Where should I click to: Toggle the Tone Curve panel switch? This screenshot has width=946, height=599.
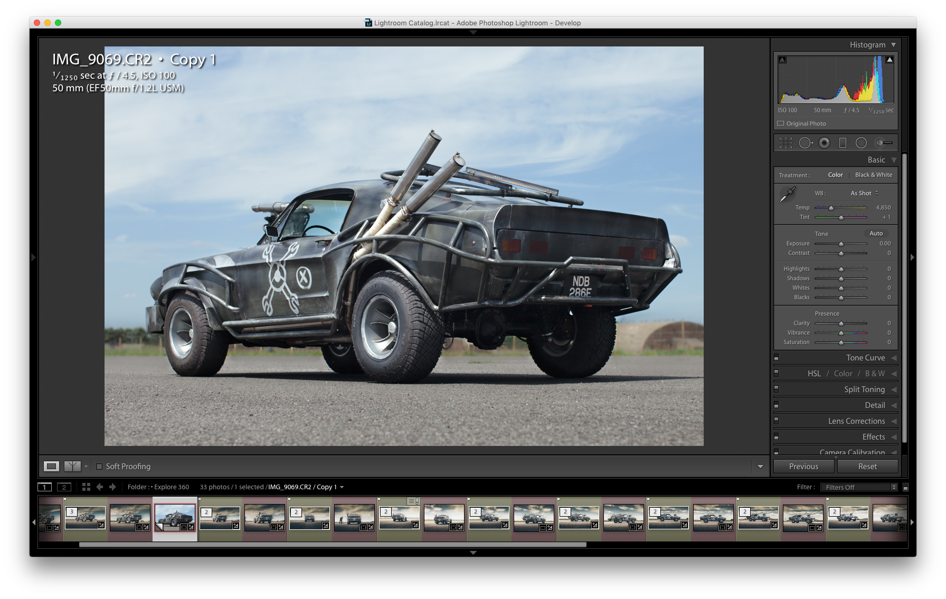[x=776, y=358]
